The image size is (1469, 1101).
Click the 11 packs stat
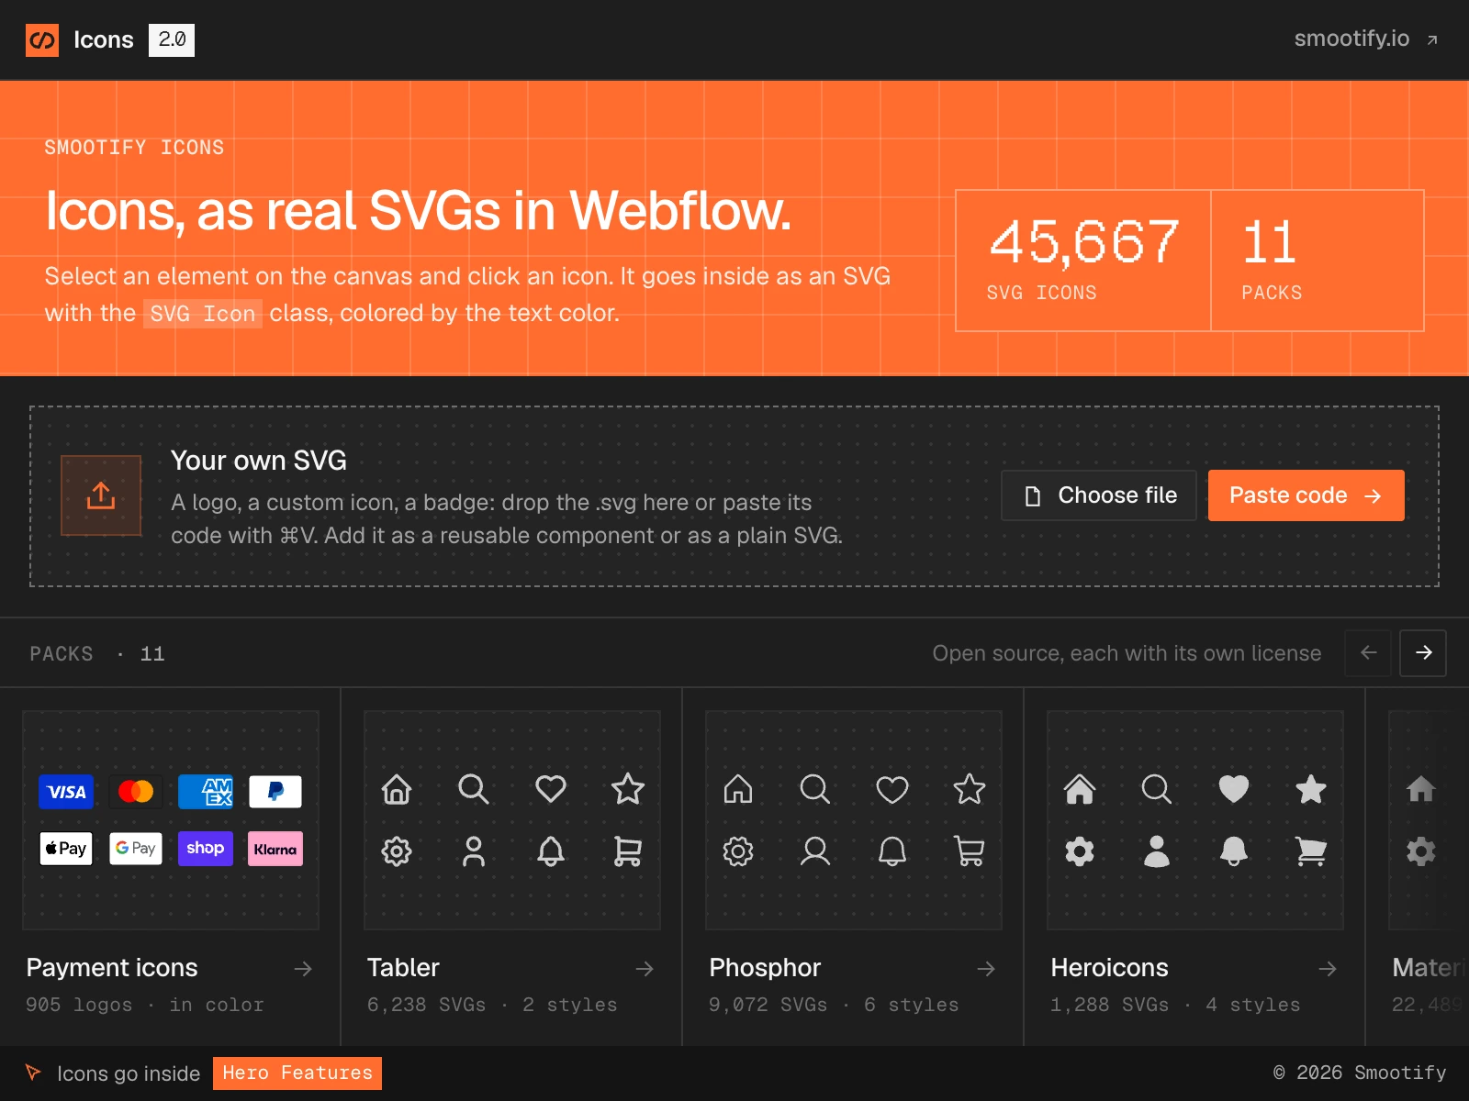tap(1318, 261)
